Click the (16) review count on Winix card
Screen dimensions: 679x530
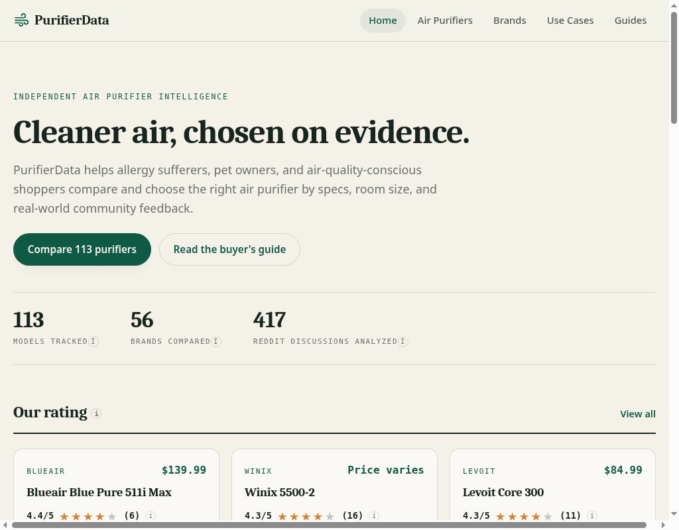click(353, 515)
